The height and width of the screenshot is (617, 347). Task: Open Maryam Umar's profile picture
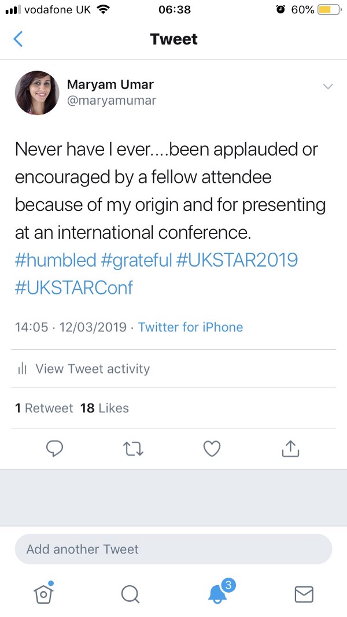click(x=37, y=93)
